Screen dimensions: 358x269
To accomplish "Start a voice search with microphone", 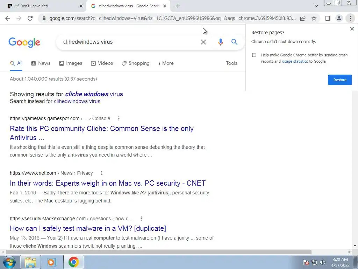I will pos(220,42).
